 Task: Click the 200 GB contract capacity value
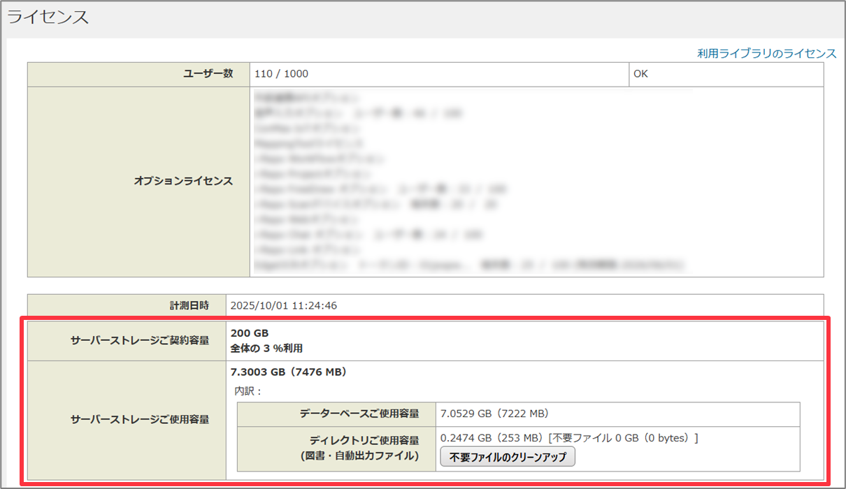[250, 333]
